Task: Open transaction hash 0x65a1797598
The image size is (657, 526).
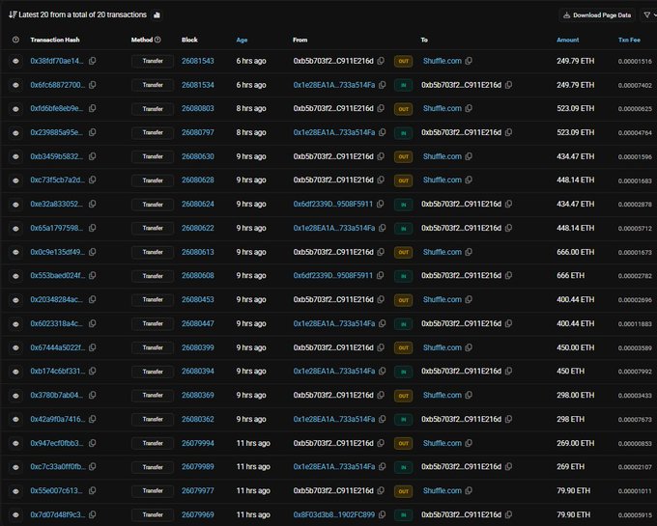Action: click(x=57, y=228)
